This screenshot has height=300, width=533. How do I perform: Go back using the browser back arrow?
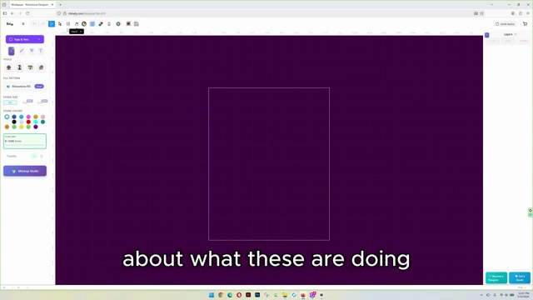coord(12,13)
